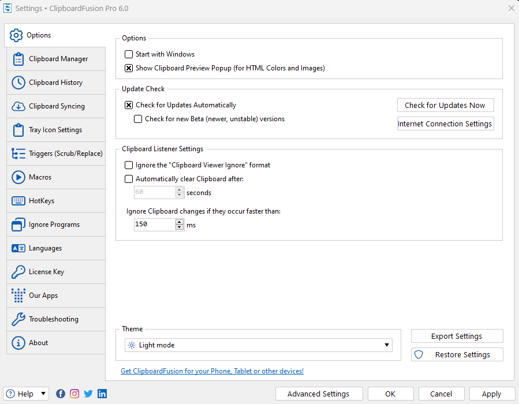Click the Cancel button
Viewport: 519px width, 404px height.
441,394
